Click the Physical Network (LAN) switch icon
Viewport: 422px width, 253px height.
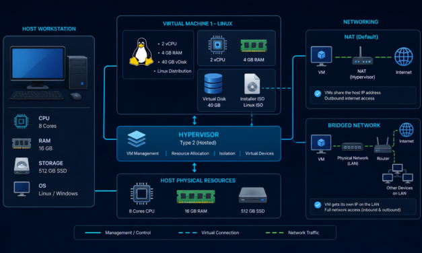click(x=353, y=147)
